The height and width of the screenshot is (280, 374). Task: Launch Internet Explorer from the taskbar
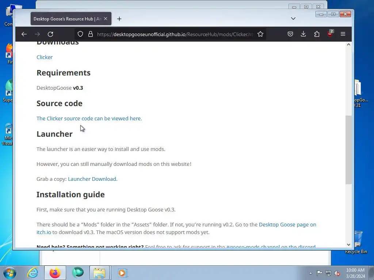pos(33,273)
